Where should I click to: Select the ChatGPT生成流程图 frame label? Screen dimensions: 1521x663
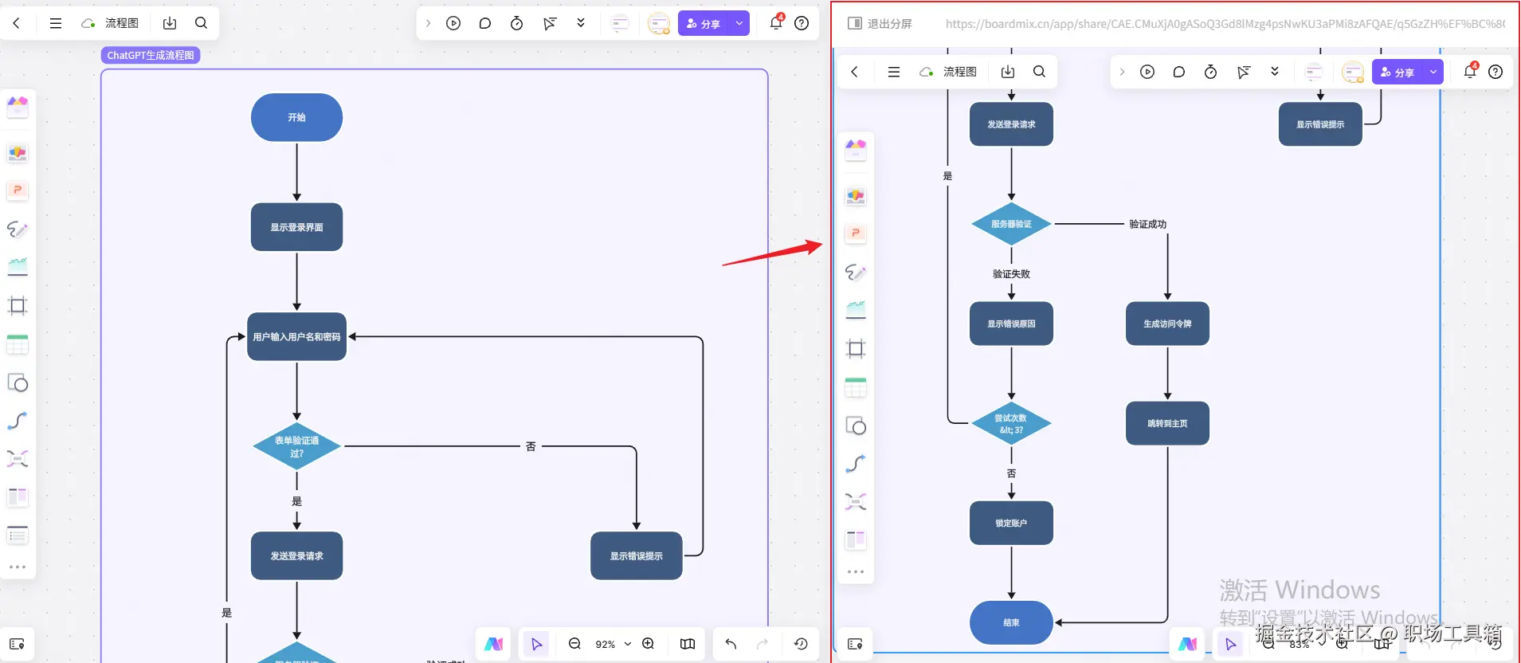click(x=151, y=55)
